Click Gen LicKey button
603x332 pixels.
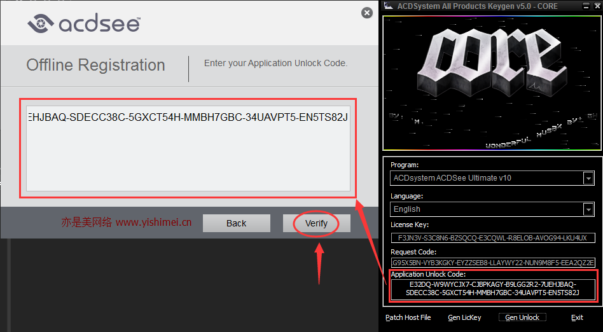click(464, 317)
